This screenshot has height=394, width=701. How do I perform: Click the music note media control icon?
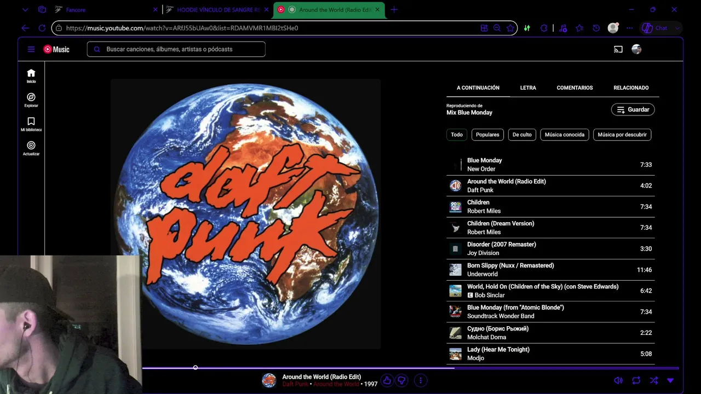tap(564, 28)
